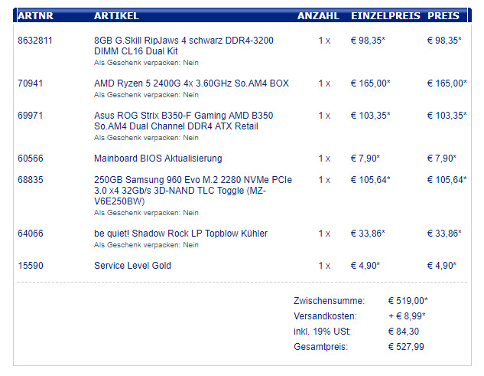
Task: Click the PREIS column header
Action: (x=443, y=16)
